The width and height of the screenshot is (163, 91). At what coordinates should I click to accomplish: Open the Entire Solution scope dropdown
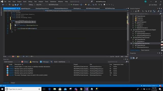(x=12, y=62)
